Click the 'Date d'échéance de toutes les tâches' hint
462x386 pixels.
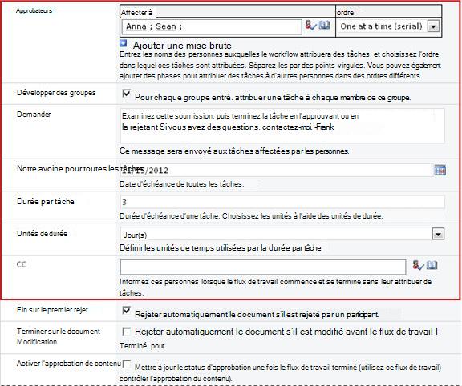(x=181, y=184)
